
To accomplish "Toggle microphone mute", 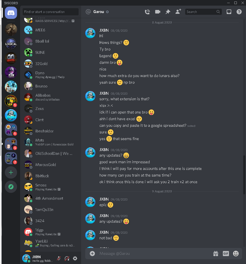I will (x=59, y=258).
